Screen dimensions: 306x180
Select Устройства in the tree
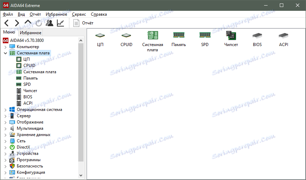(28, 153)
